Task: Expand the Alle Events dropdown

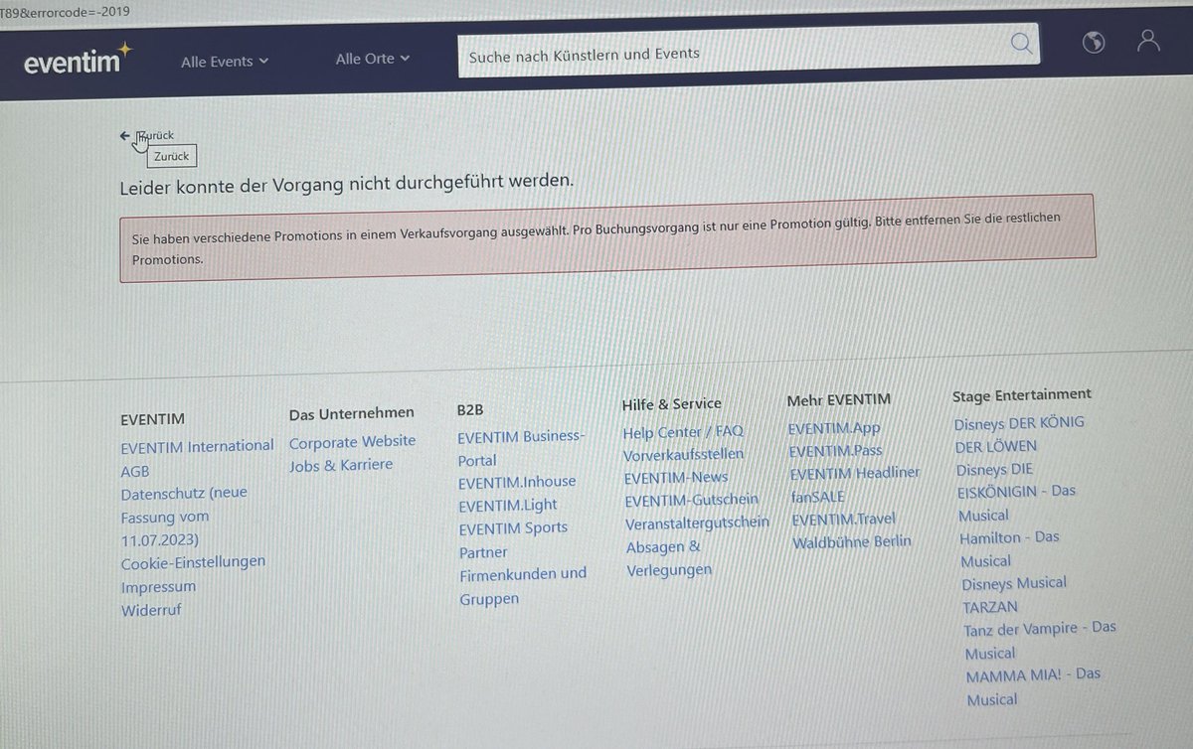Action: point(225,62)
